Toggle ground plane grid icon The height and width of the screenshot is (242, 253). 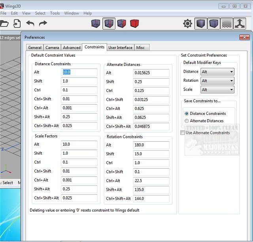tap(226, 24)
